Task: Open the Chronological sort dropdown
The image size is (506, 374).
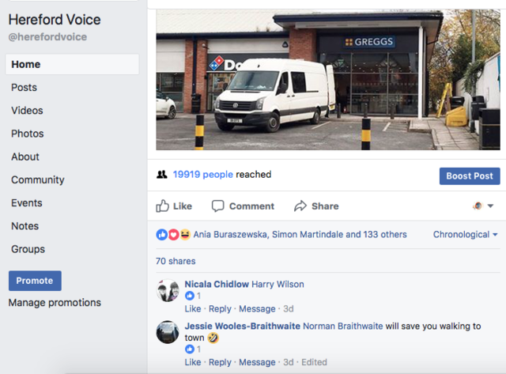Action: tap(466, 235)
